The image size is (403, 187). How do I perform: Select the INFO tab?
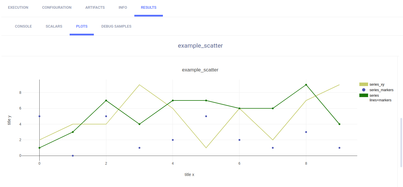pos(123,8)
